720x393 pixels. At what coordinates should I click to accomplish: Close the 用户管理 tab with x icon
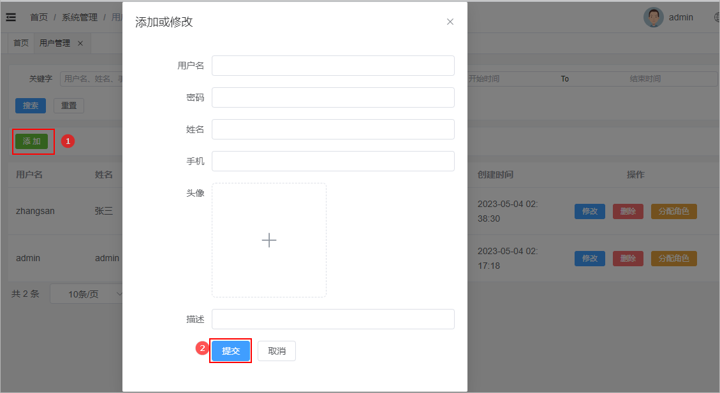click(80, 43)
